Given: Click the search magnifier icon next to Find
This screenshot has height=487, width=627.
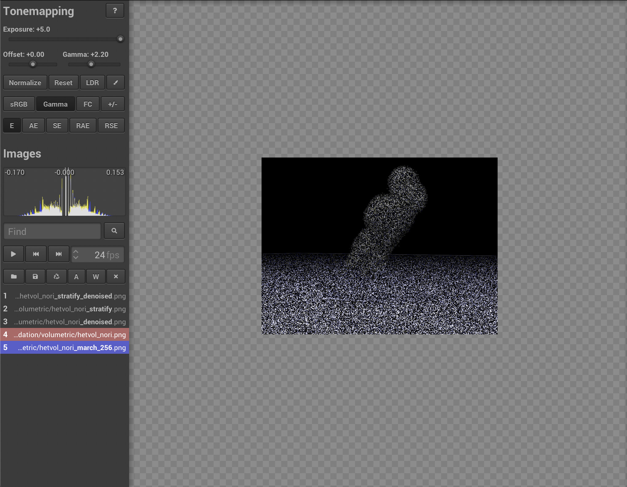Looking at the screenshot, I should pos(114,231).
